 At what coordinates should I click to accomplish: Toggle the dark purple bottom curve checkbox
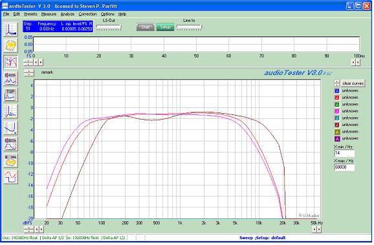(x=337, y=139)
